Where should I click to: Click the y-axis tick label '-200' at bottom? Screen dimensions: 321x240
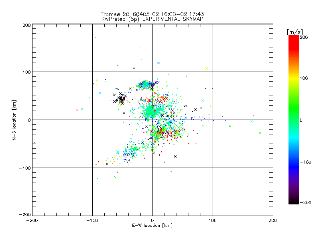pyautogui.click(x=25, y=214)
